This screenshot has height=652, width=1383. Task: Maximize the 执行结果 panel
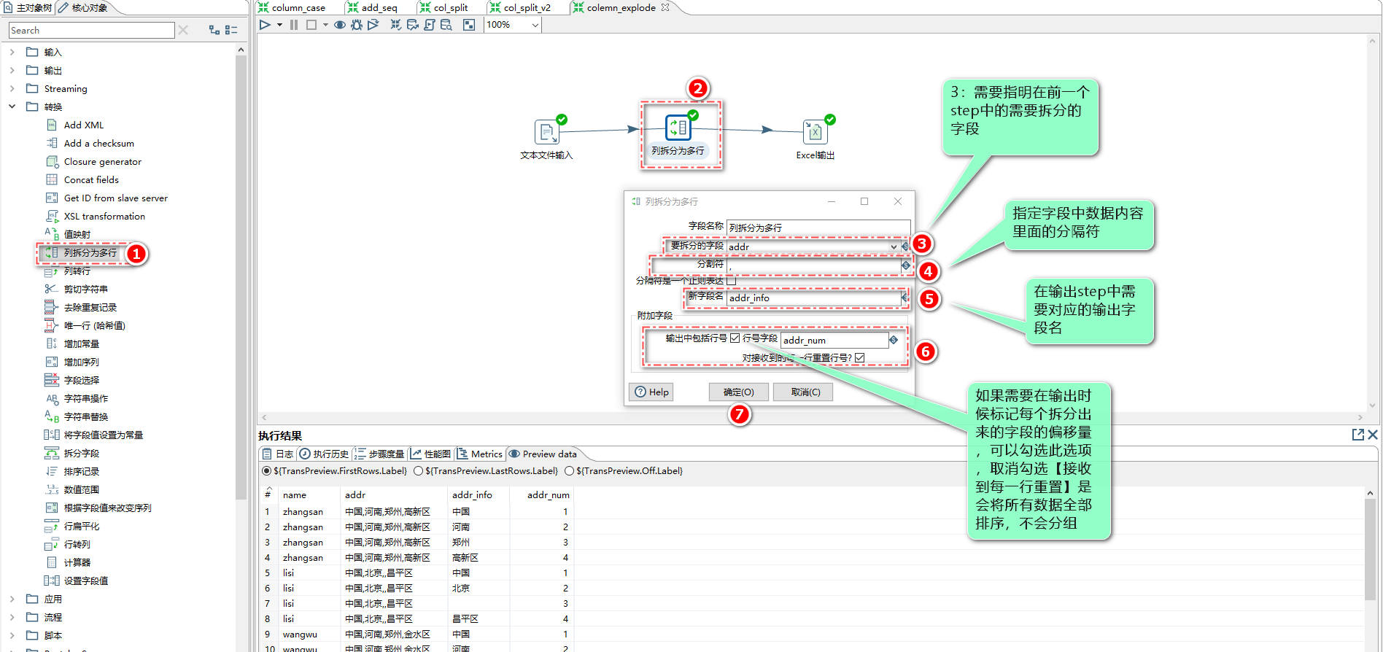coord(1358,435)
